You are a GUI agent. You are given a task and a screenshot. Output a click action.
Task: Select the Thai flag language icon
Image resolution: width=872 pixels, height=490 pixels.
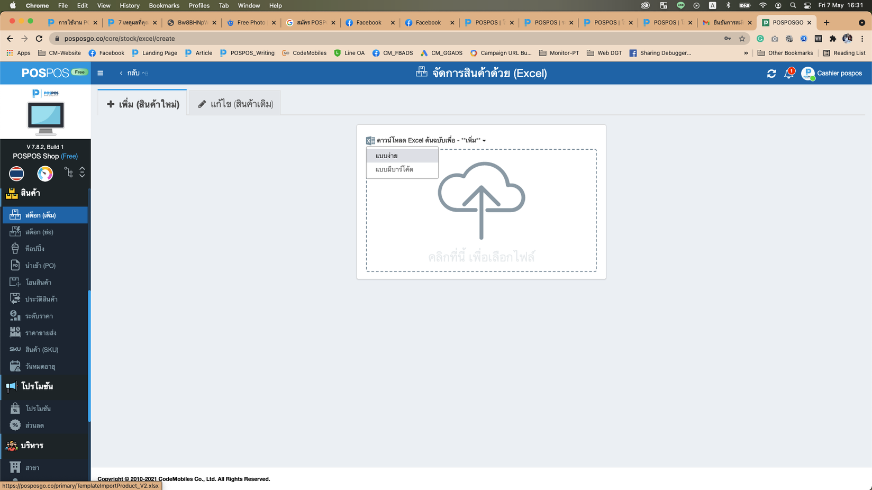pos(16,173)
